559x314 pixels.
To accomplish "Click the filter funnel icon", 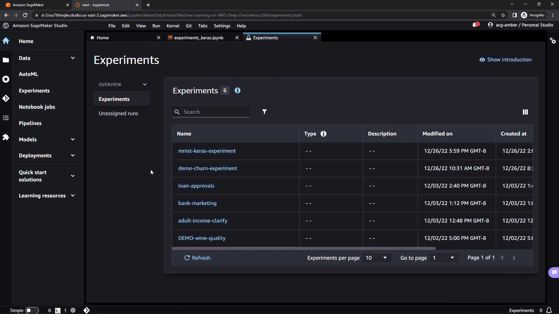I will point(264,112).
